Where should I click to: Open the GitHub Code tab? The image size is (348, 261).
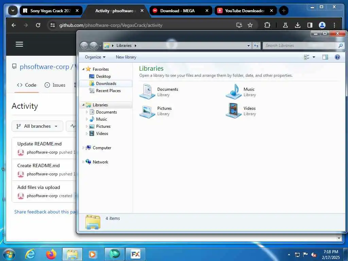point(27,85)
